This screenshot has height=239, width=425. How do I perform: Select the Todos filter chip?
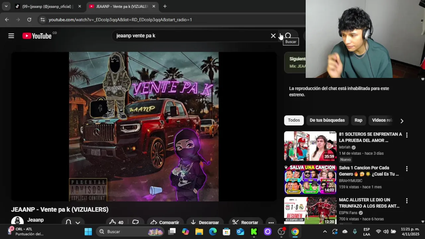pos(294,120)
